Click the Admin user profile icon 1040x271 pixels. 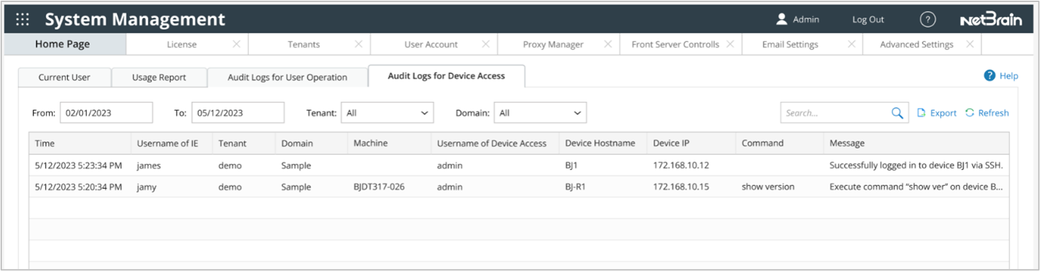782,19
